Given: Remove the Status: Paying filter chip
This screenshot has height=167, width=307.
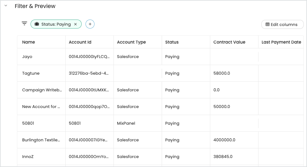Looking at the screenshot, I should pos(75,24).
